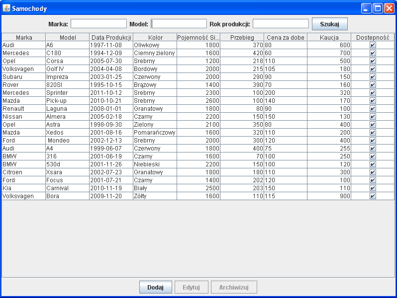Click the Dostępność column header
This screenshot has height=298, width=397.
[x=373, y=37]
